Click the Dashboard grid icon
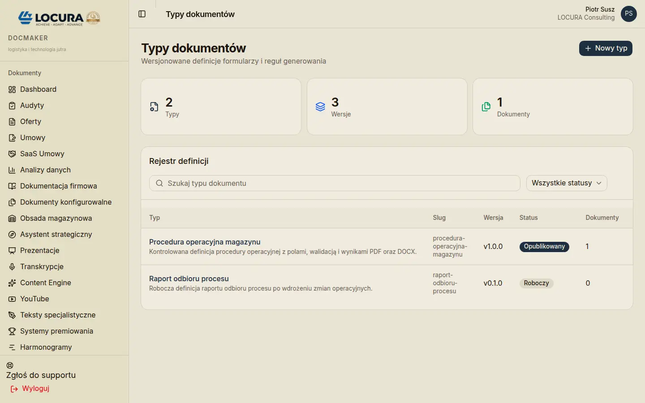The image size is (645, 403). click(12, 90)
